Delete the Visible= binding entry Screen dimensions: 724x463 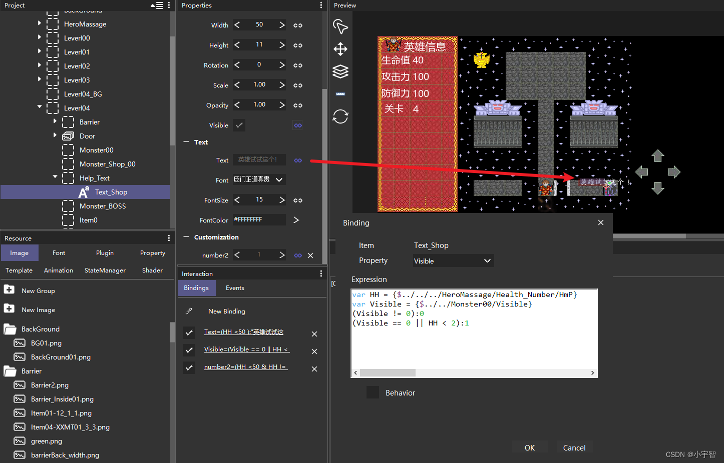[314, 351]
